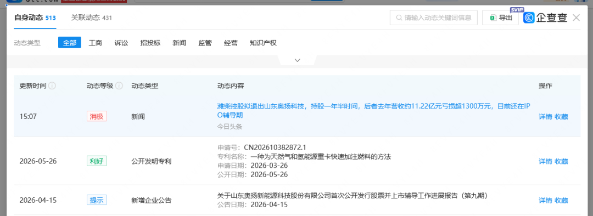Image resolution: width=593 pixels, height=216 pixels.
Task: Click the 操作 column header
Action: click(545, 86)
